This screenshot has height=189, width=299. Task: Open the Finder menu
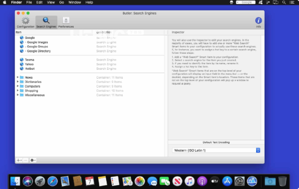[x=16, y=2]
